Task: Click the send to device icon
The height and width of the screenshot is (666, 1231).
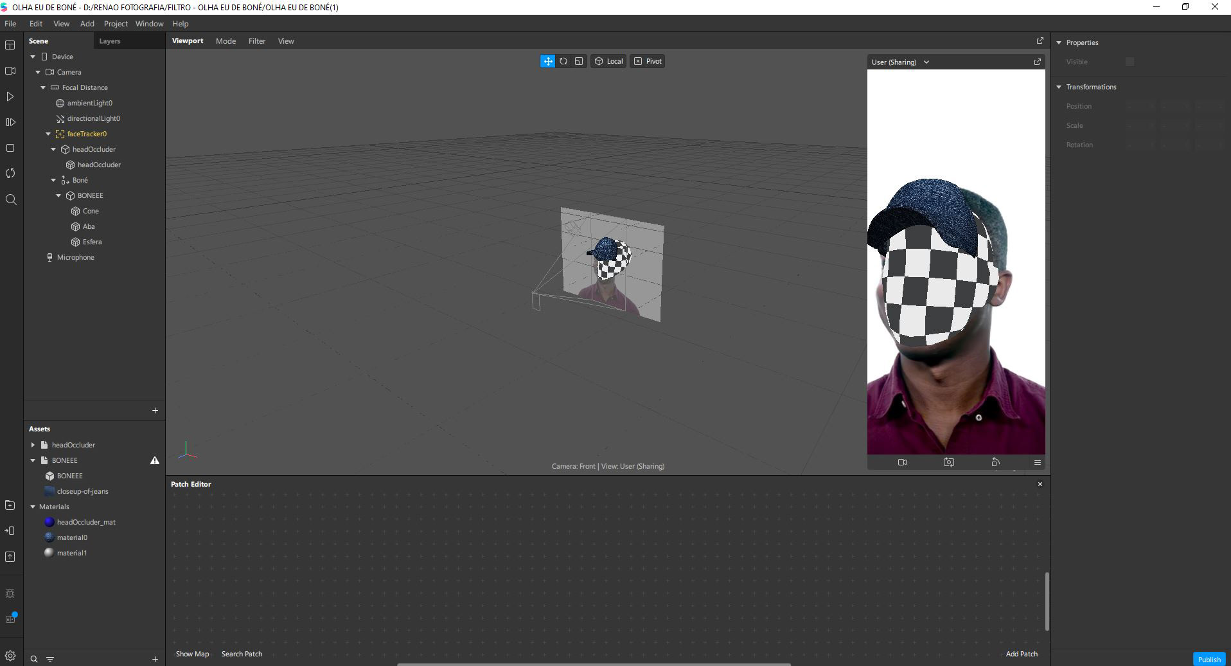Action: (x=10, y=531)
